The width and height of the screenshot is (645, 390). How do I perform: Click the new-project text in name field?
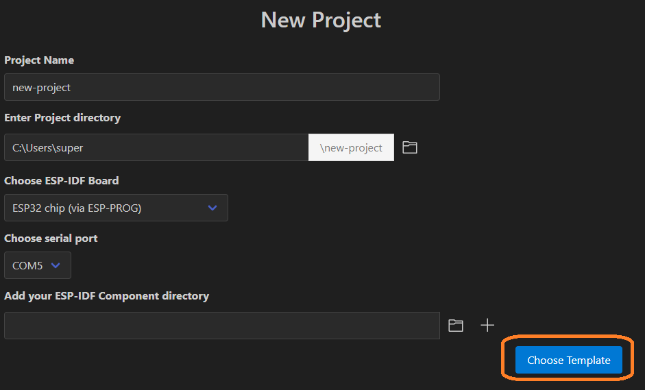coord(41,88)
